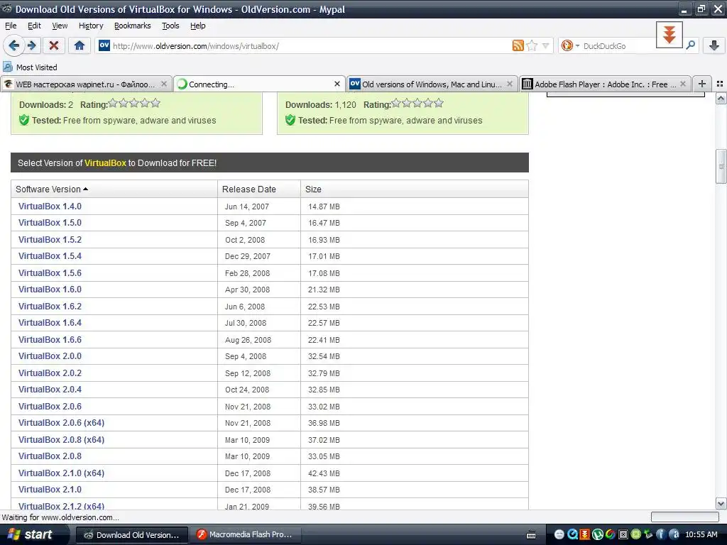This screenshot has width=727, height=545.
Task: Open the VirtualBox 2.0.0 link
Action: (50, 356)
